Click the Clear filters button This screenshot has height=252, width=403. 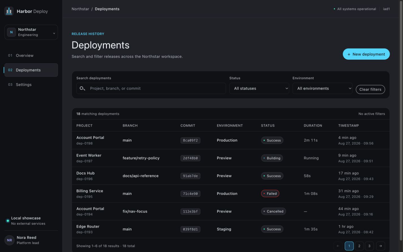tap(370, 89)
